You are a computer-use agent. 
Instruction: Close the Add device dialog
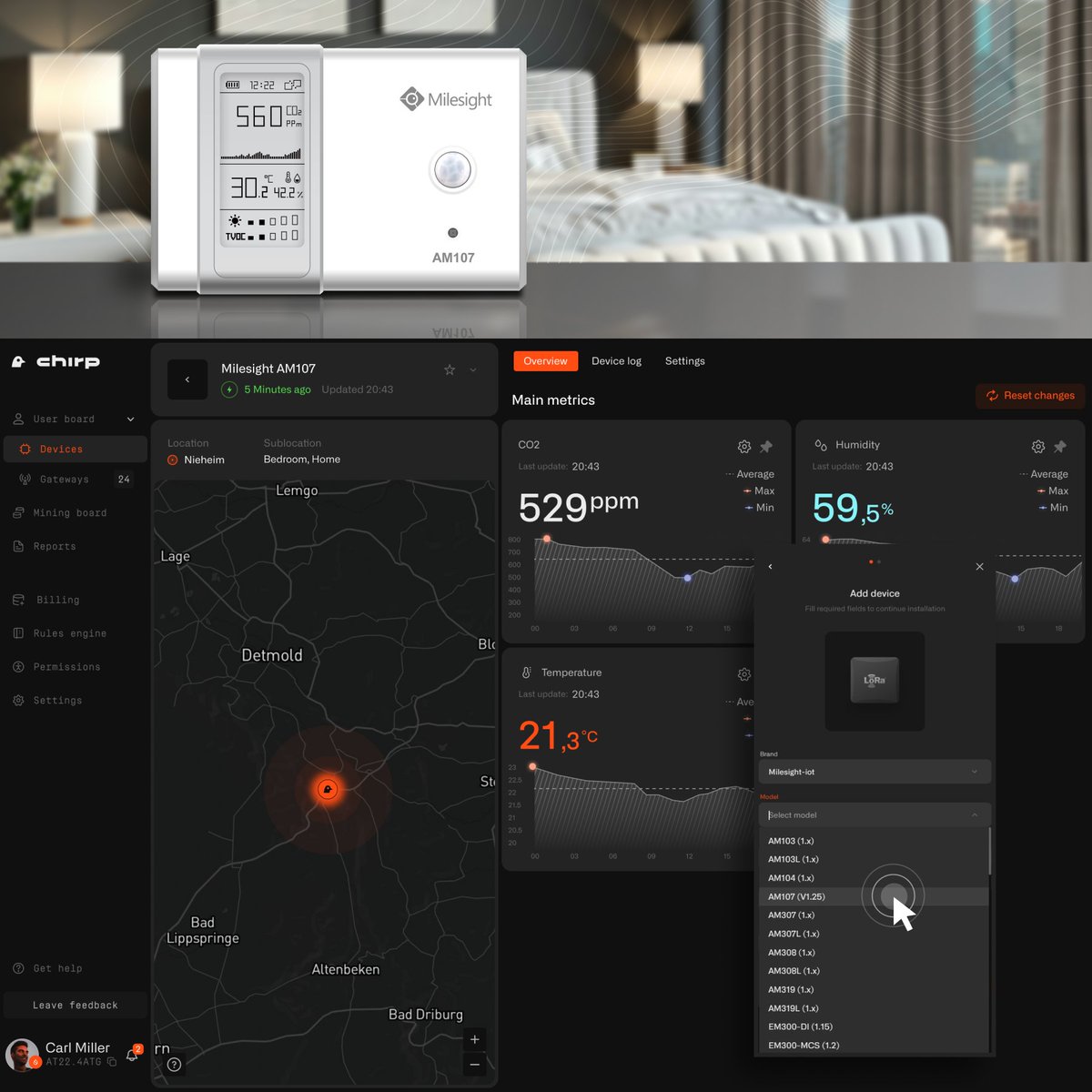tap(979, 567)
